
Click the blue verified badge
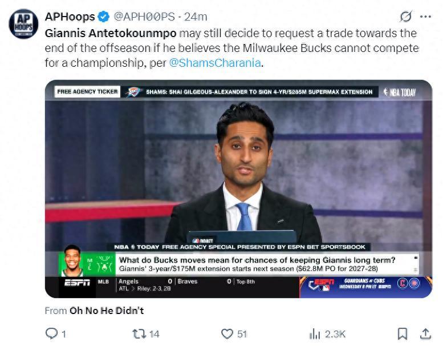(104, 17)
